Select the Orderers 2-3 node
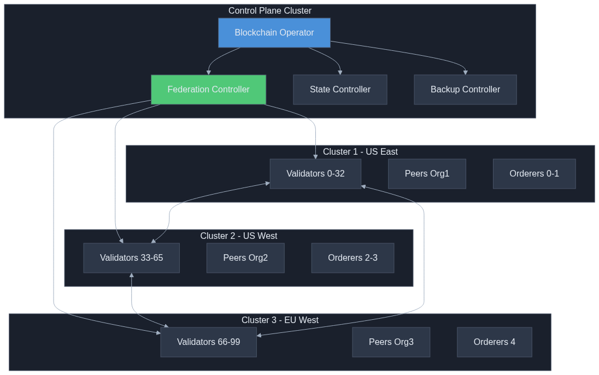Screen dimensions: 599x375 point(353,258)
